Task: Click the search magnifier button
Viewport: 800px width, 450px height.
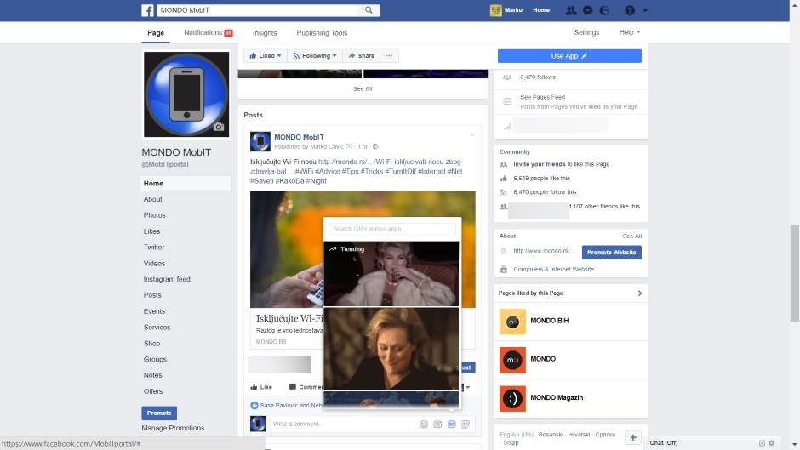Action: click(369, 10)
